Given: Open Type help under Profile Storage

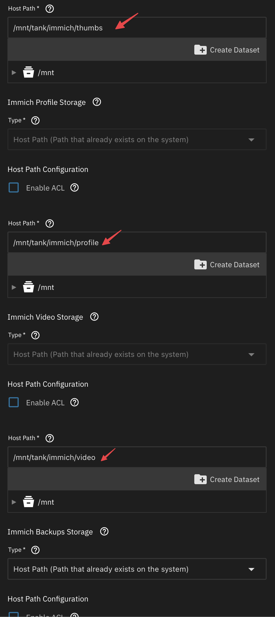Looking at the screenshot, I should tap(36, 120).
